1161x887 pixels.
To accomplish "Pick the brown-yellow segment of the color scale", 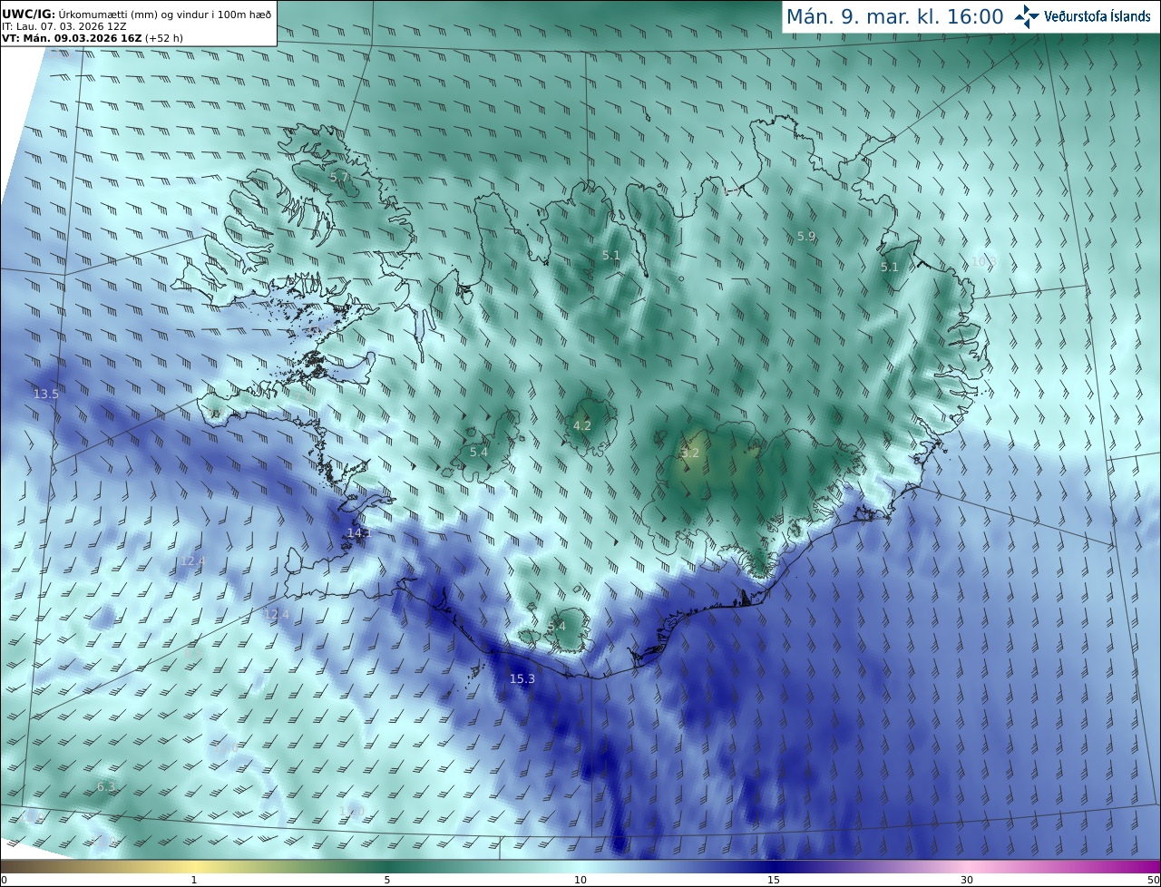I will (97, 867).
